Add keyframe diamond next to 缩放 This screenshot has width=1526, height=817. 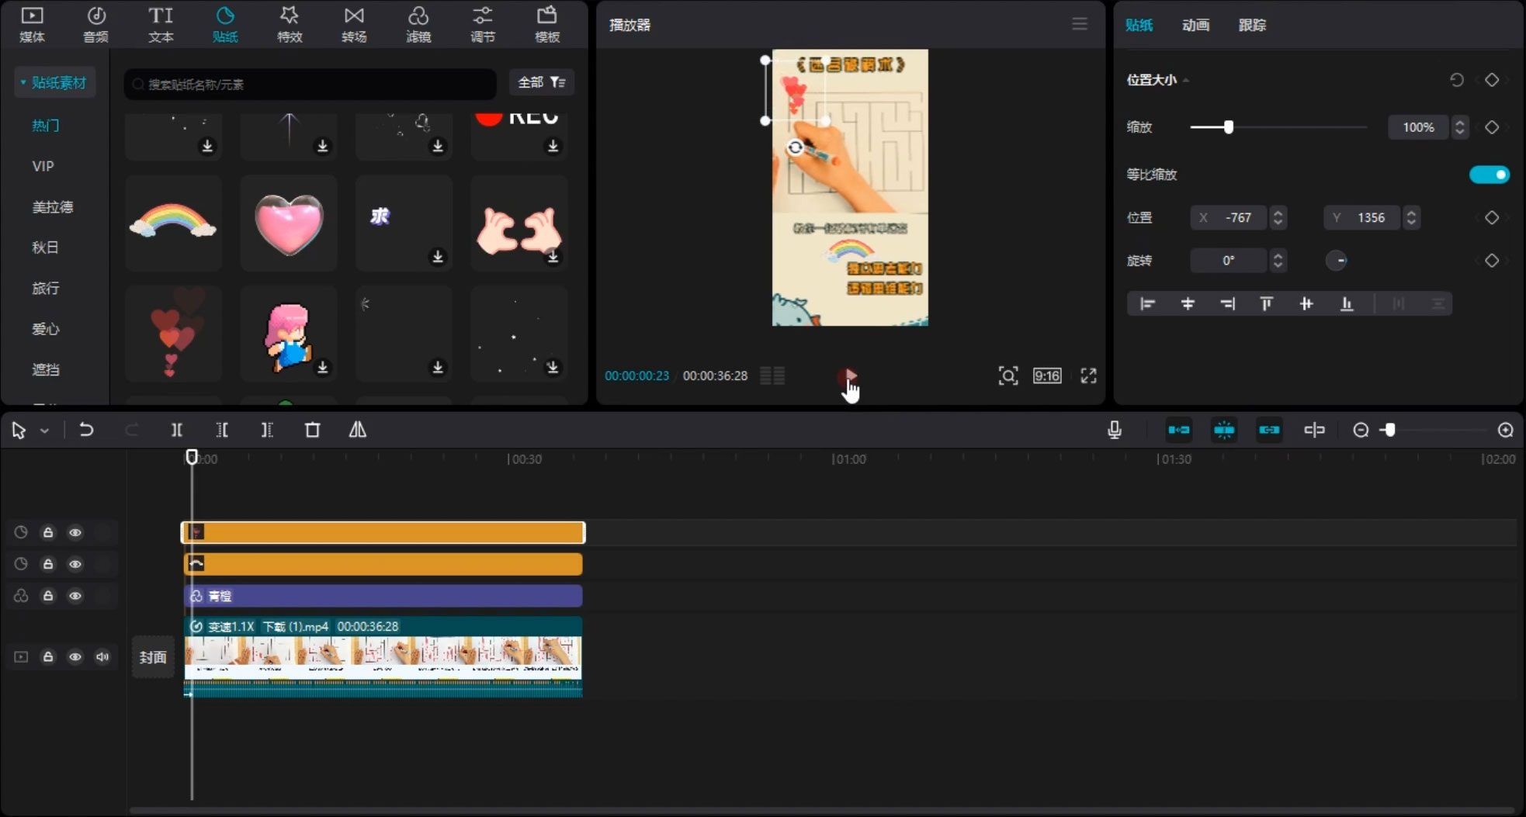pyautogui.click(x=1491, y=127)
